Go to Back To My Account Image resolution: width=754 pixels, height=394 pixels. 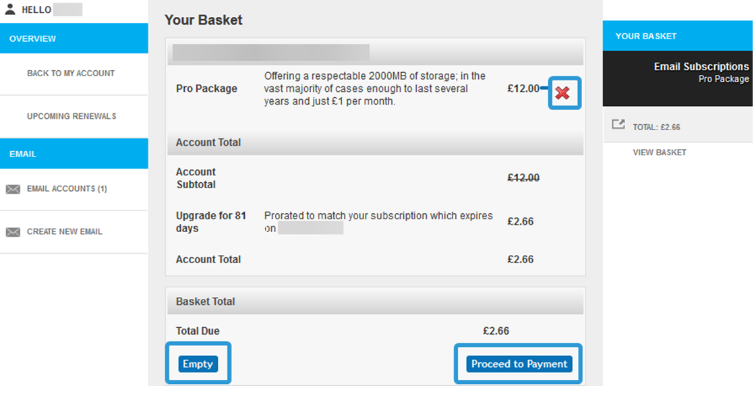point(71,74)
